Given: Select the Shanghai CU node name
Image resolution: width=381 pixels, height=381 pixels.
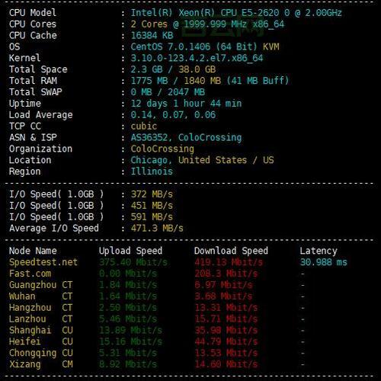Looking at the screenshot, I should pos(41,330).
